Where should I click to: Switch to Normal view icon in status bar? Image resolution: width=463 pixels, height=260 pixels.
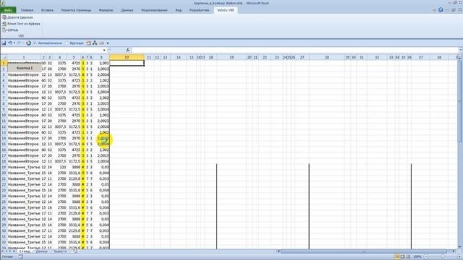(397, 257)
